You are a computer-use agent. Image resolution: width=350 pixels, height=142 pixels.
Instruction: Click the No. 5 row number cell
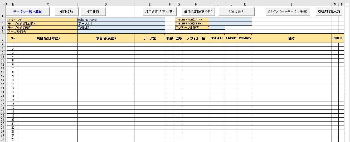[x=13, y=60]
